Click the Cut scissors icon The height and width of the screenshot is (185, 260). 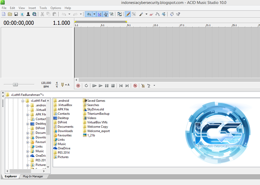tap(42, 14)
